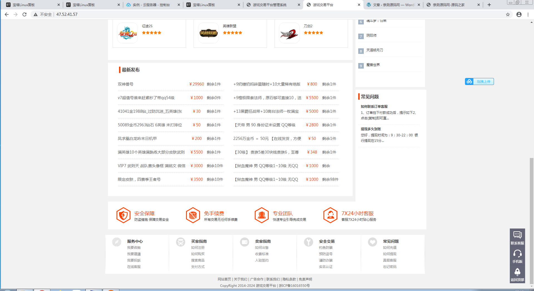Click the page vertical scrollbar thumb
This screenshot has width=534, height=291.
pyautogui.click(x=531, y=221)
